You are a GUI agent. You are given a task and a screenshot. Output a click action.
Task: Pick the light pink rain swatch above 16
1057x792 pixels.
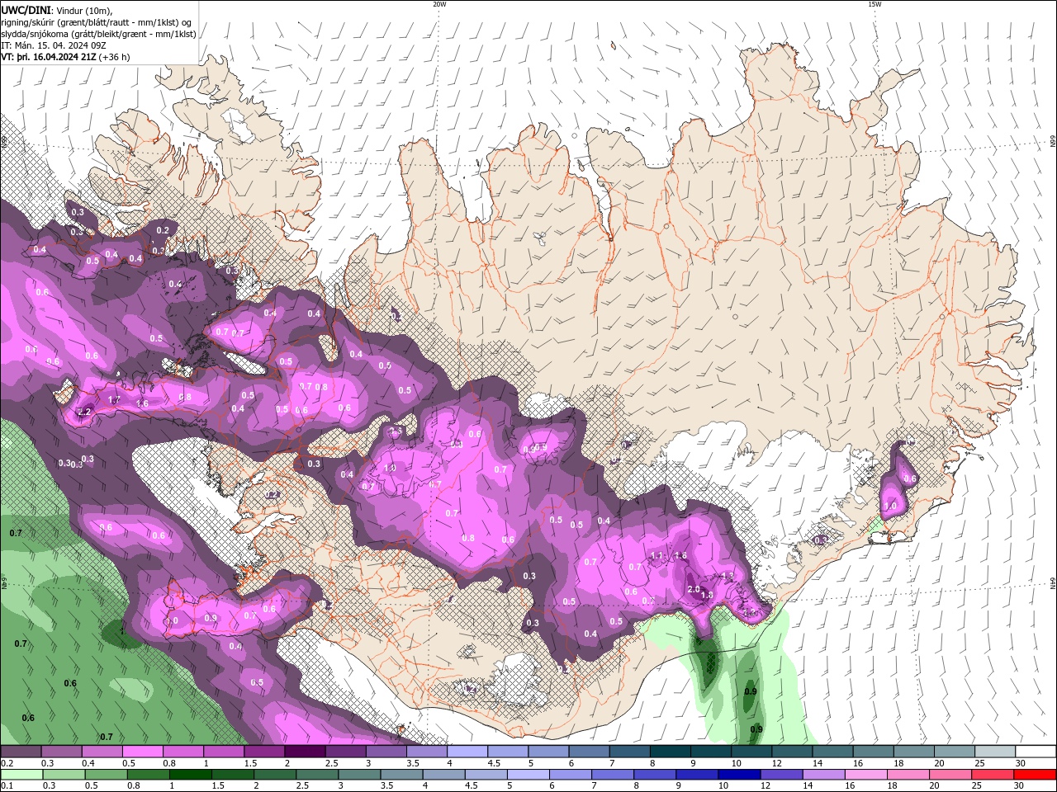point(867,775)
